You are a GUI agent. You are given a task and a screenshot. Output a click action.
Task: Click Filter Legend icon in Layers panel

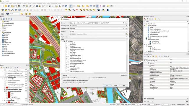click(x=9, y=67)
